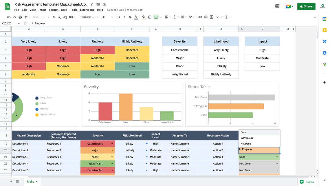The width and height of the screenshot is (330, 186).
Task: Switch to the Risks sheet tab
Action: click(x=30, y=181)
